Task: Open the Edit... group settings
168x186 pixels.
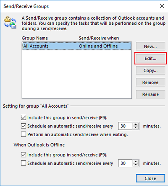Action: [150, 58]
